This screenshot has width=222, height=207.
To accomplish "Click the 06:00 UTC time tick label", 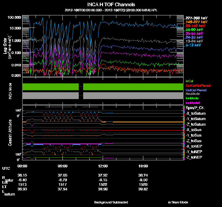I will pyautogui.click(x=63, y=166).
